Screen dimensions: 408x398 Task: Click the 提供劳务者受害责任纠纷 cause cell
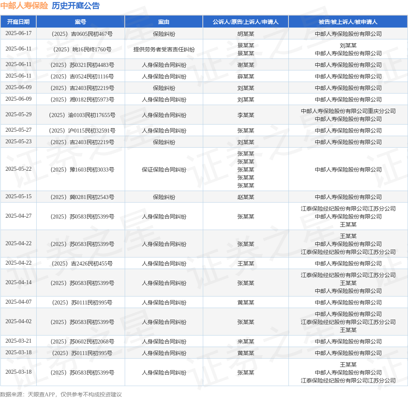[x=164, y=49]
